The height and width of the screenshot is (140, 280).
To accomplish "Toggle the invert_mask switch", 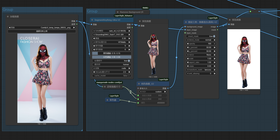I will pos(214,36).
